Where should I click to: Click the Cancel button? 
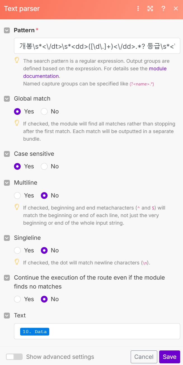pyautogui.click(x=144, y=357)
